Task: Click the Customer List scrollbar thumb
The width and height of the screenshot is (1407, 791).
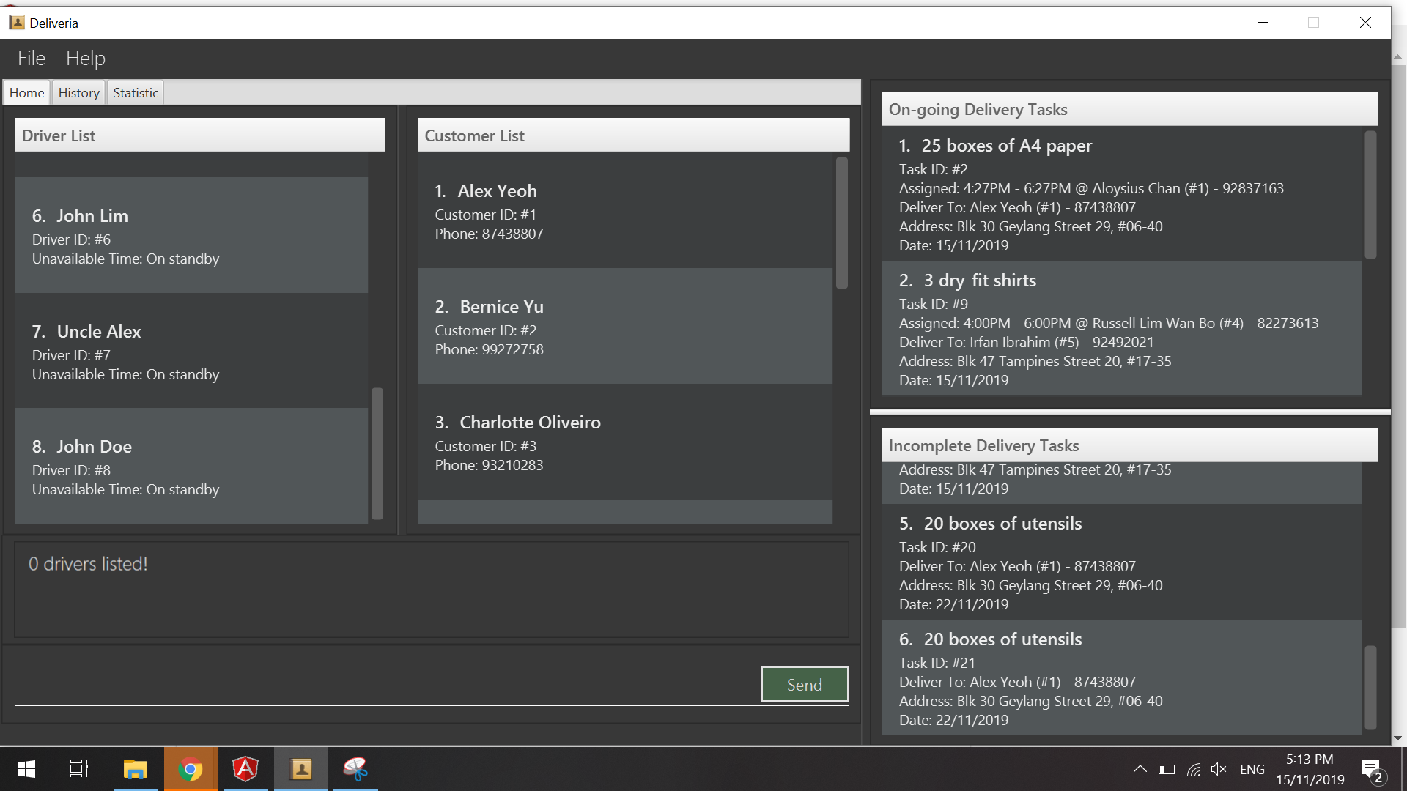Action: point(842,223)
